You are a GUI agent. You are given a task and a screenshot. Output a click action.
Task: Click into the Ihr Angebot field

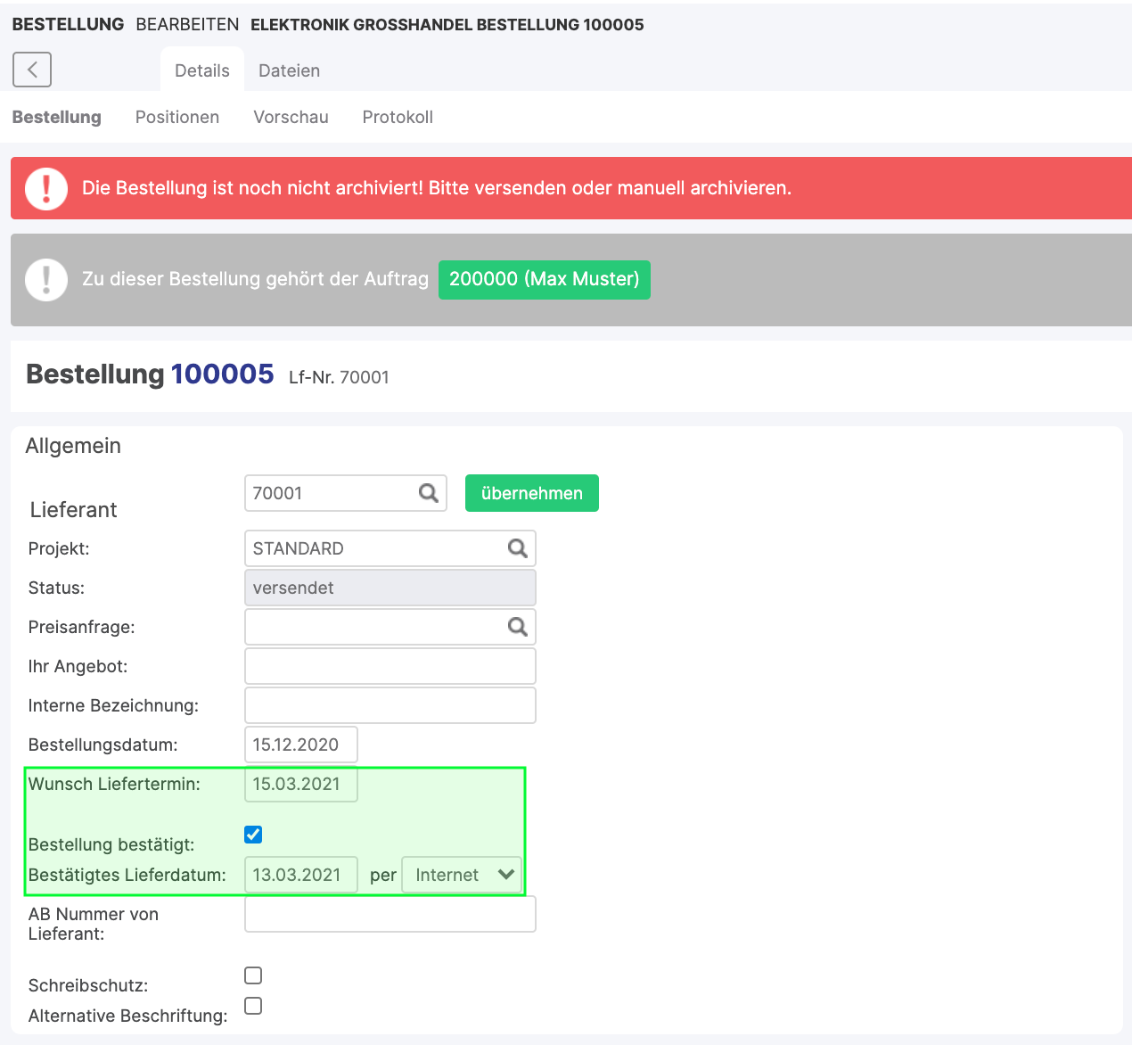tap(390, 666)
